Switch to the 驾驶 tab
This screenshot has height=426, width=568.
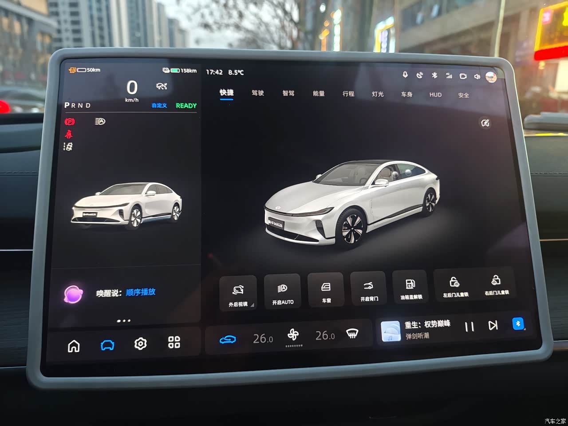258,93
